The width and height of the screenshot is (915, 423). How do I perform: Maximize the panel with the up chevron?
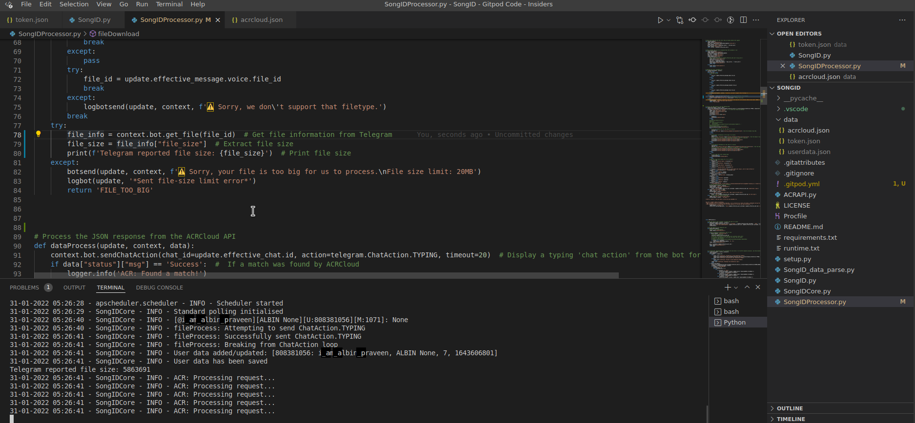click(747, 288)
